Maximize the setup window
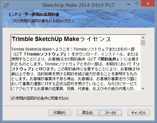The height and width of the screenshot is (123, 157). 137,4
